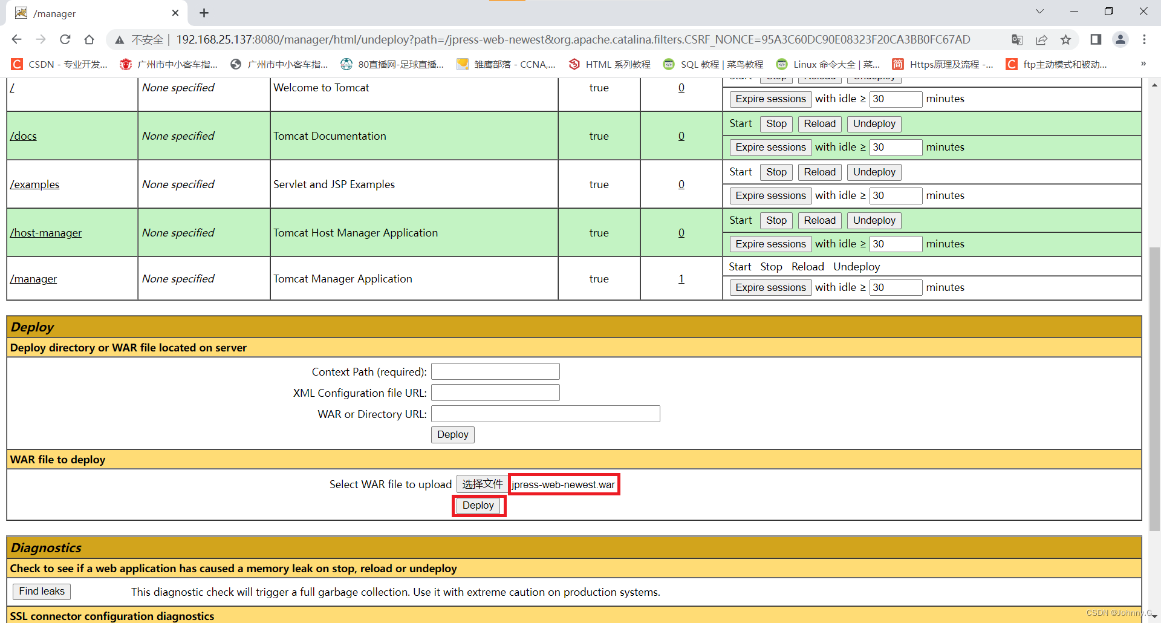The width and height of the screenshot is (1161, 623).
Task: Open the tab search dropdown arrow
Action: click(x=1039, y=11)
